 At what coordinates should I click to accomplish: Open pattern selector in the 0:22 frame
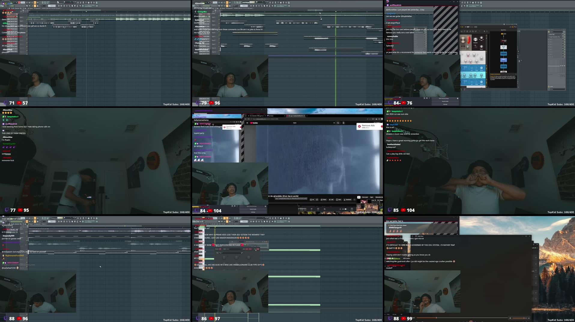[x=52, y=221]
